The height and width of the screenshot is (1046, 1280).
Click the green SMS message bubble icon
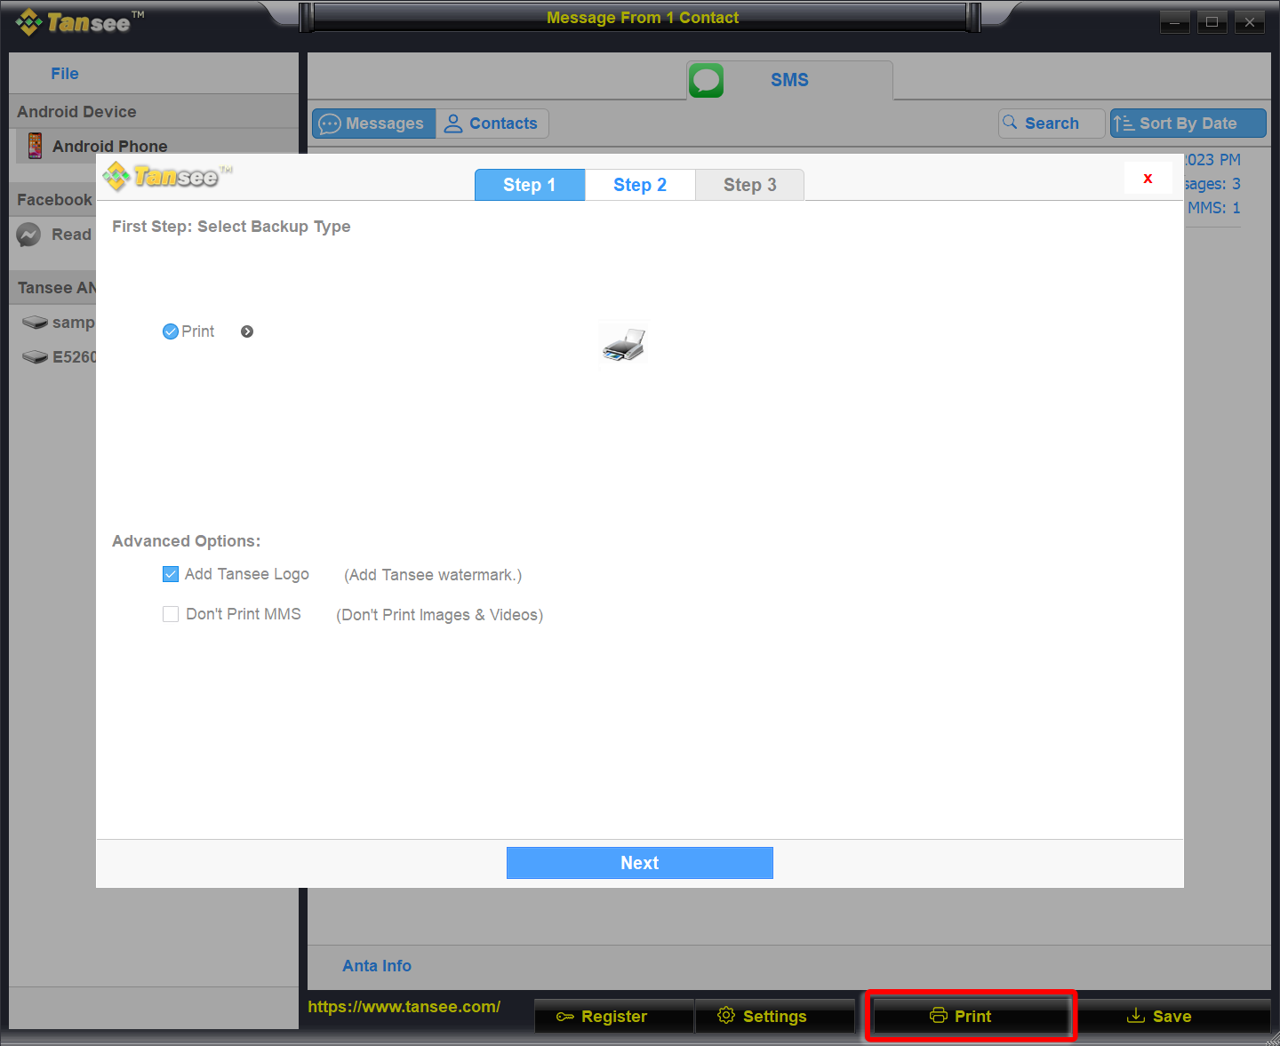(706, 81)
